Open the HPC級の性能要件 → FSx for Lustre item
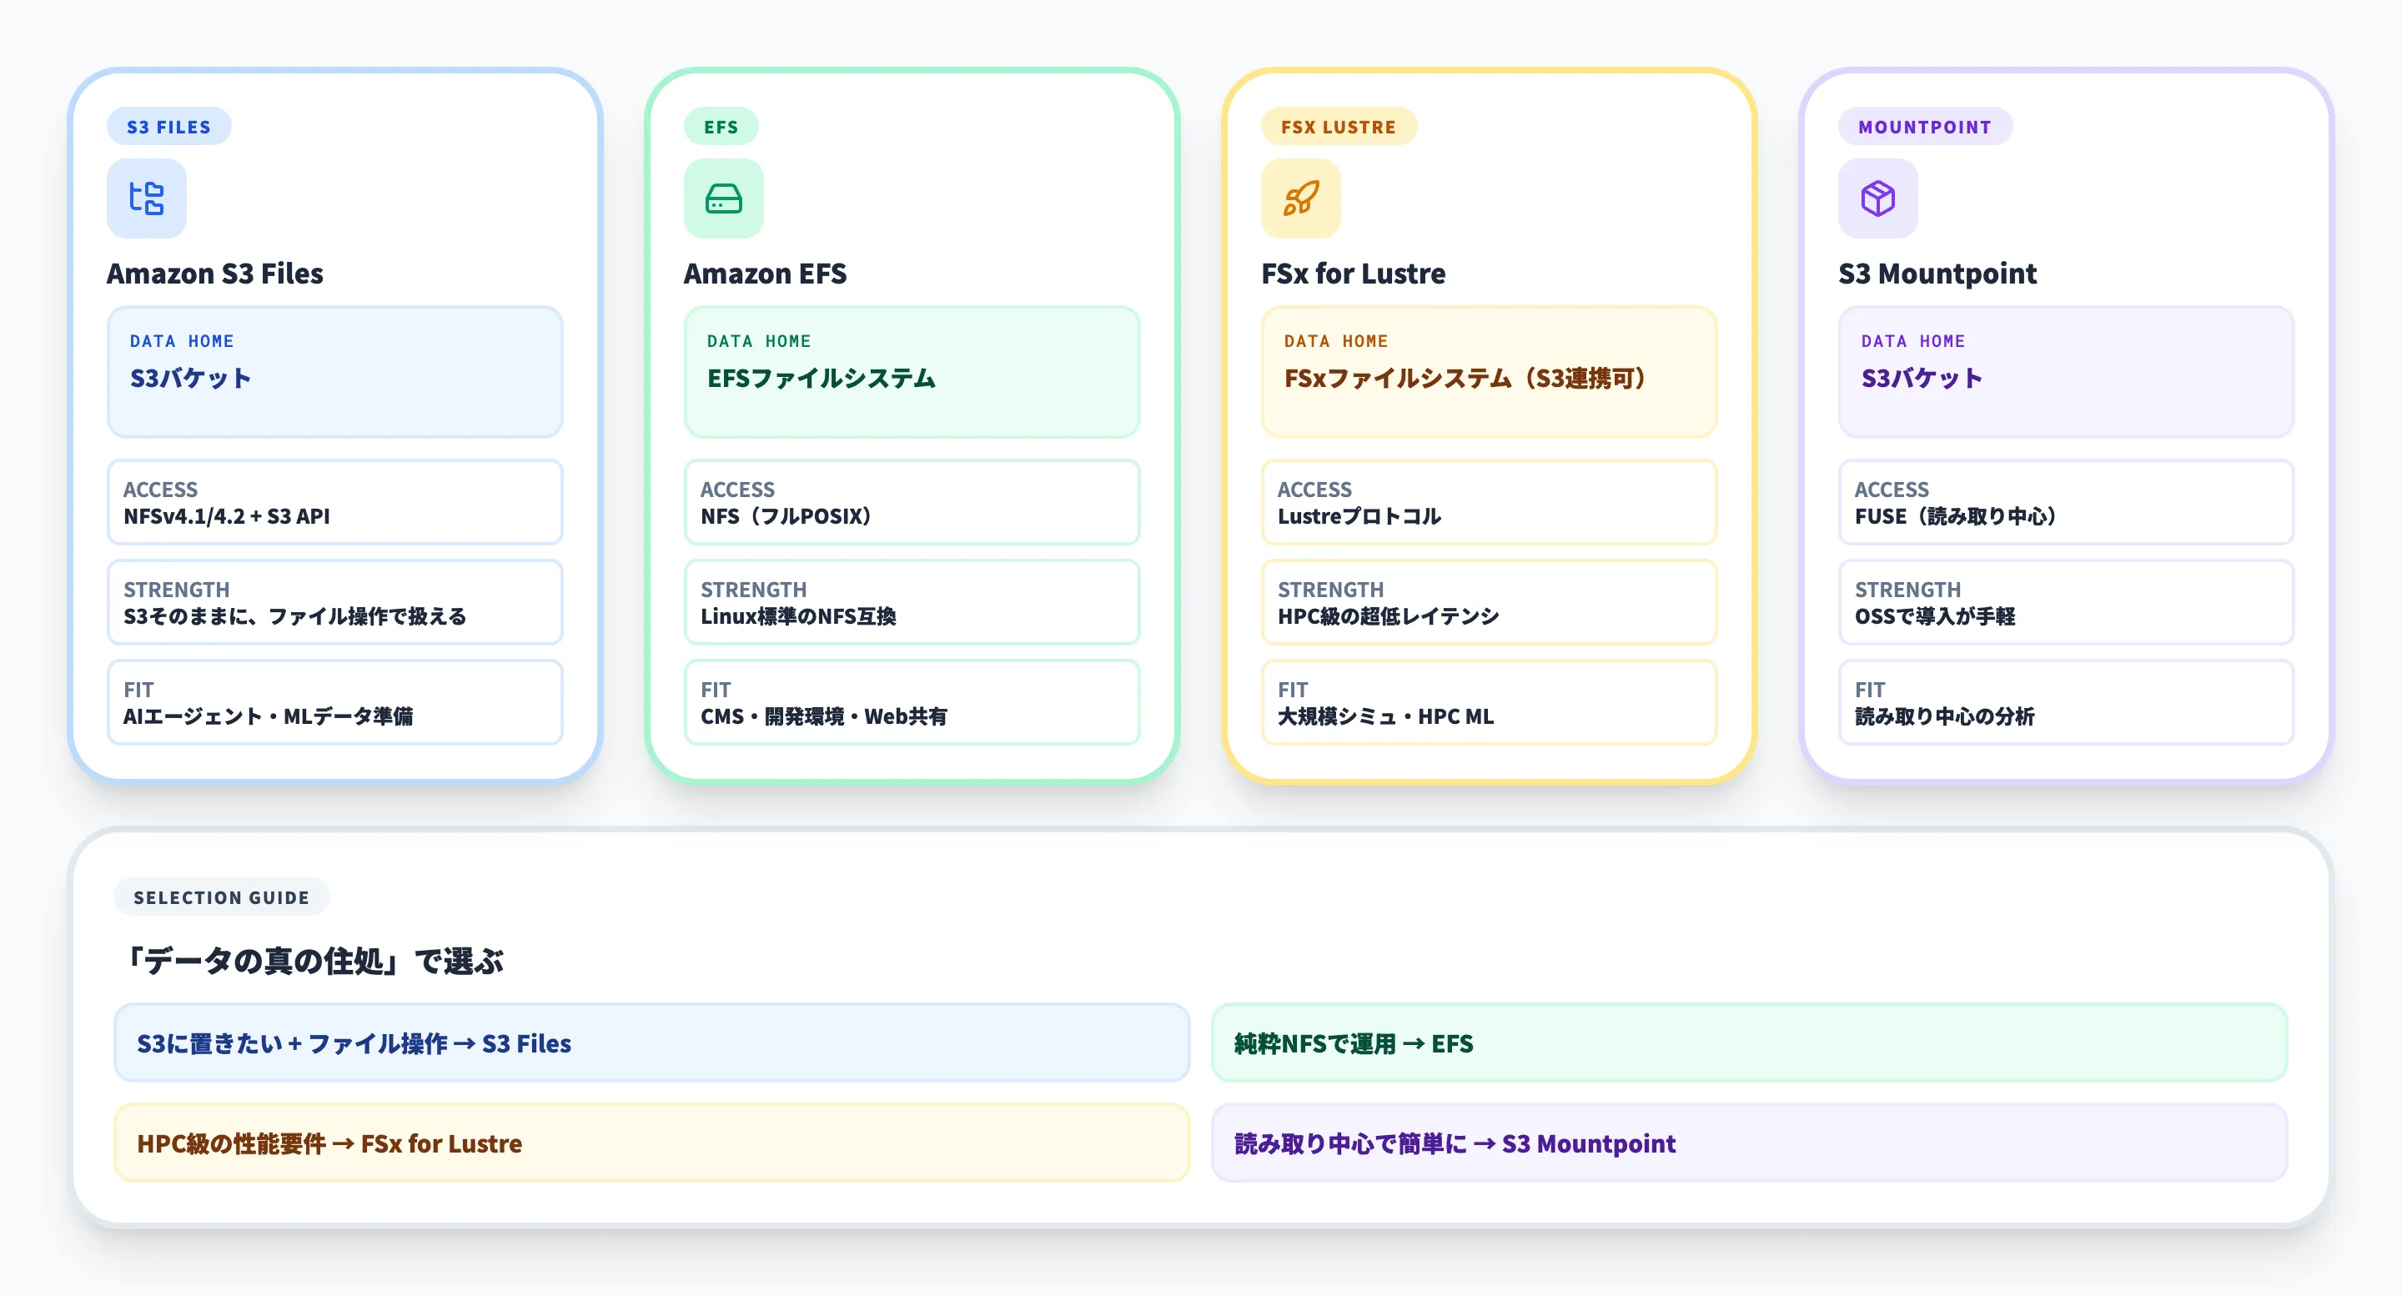This screenshot has height=1296, width=2402. point(651,1143)
